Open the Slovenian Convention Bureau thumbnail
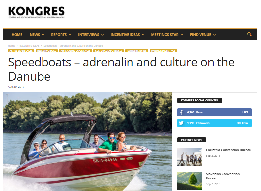 190,181
